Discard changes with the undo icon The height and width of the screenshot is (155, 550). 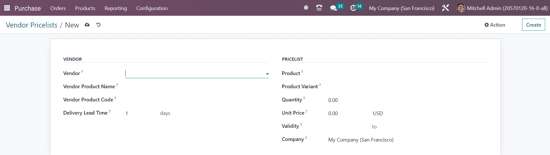(98, 25)
